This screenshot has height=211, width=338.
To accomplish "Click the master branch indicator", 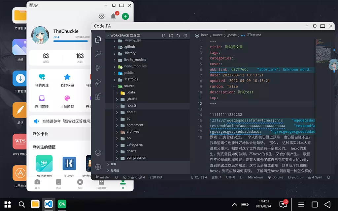I will click(x=103, y=177).
